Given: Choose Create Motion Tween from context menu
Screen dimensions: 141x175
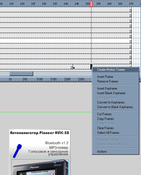Looking at the screenshot, I should tap(115, 70).
